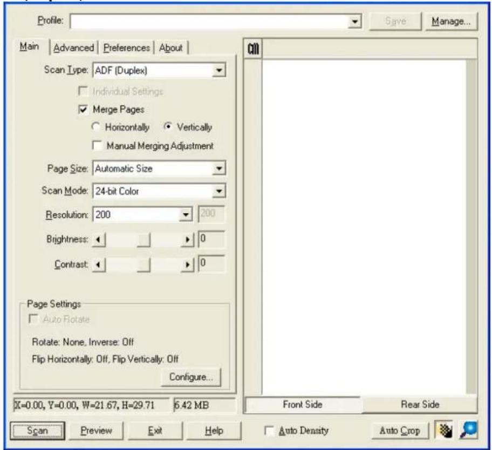Select the Horizontally radio button

[95, 127]
